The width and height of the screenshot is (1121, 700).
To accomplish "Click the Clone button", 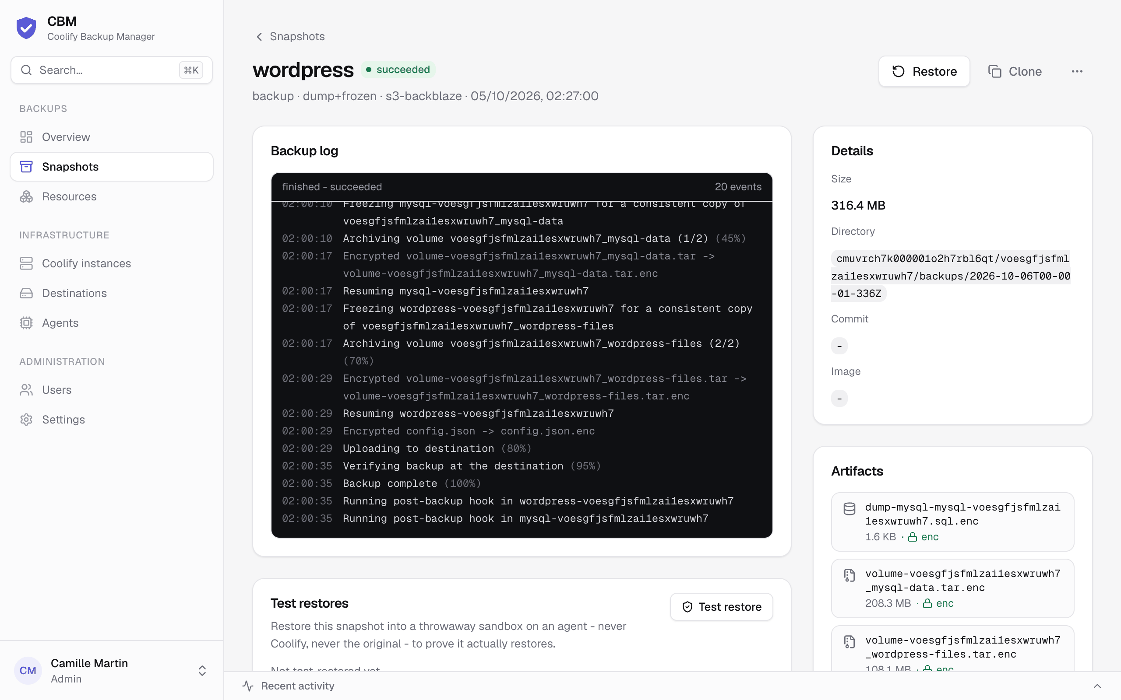I will tap(1015, 71).
